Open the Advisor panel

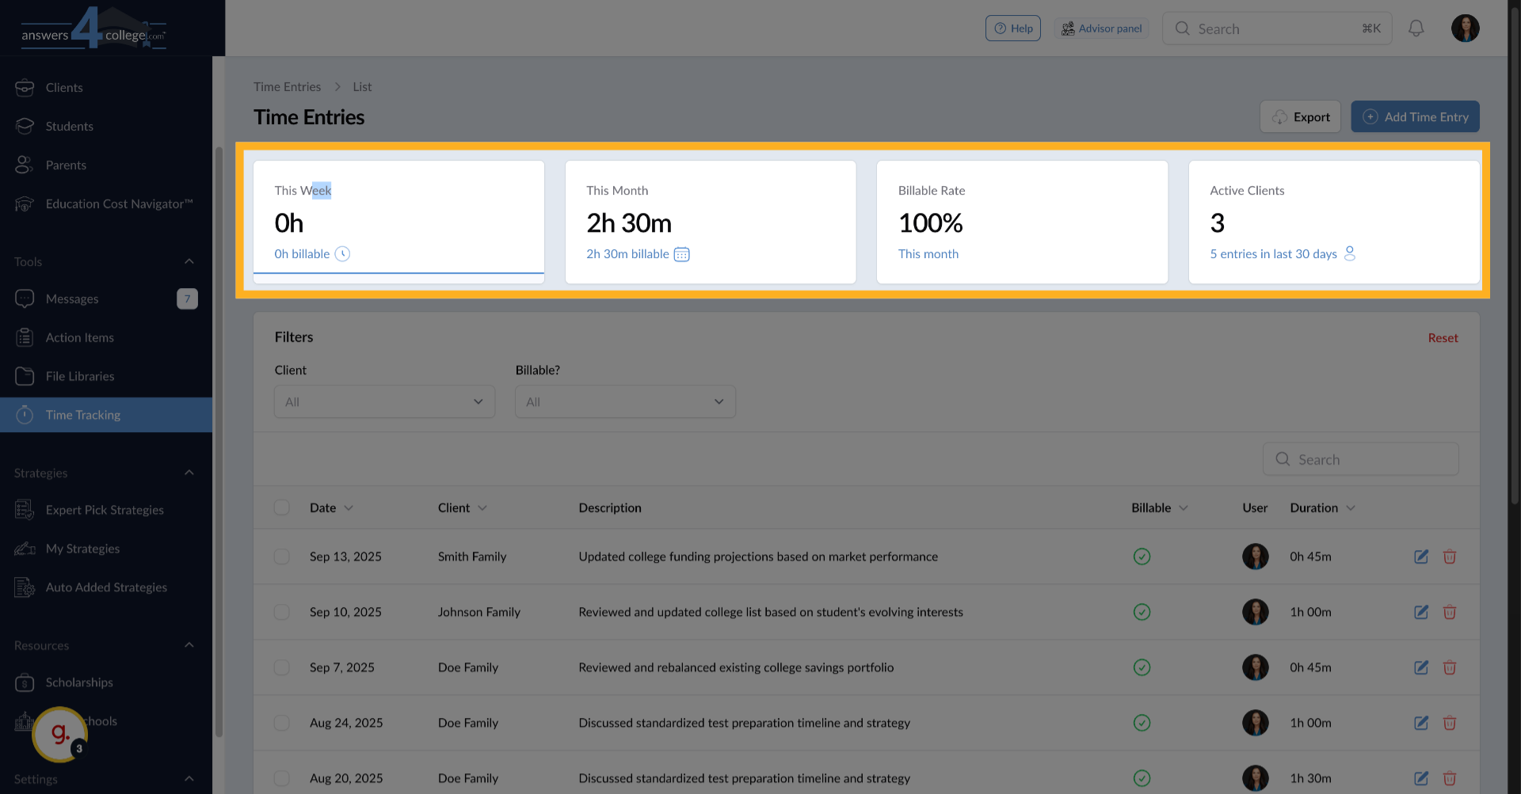click(x=1101, y=28)
